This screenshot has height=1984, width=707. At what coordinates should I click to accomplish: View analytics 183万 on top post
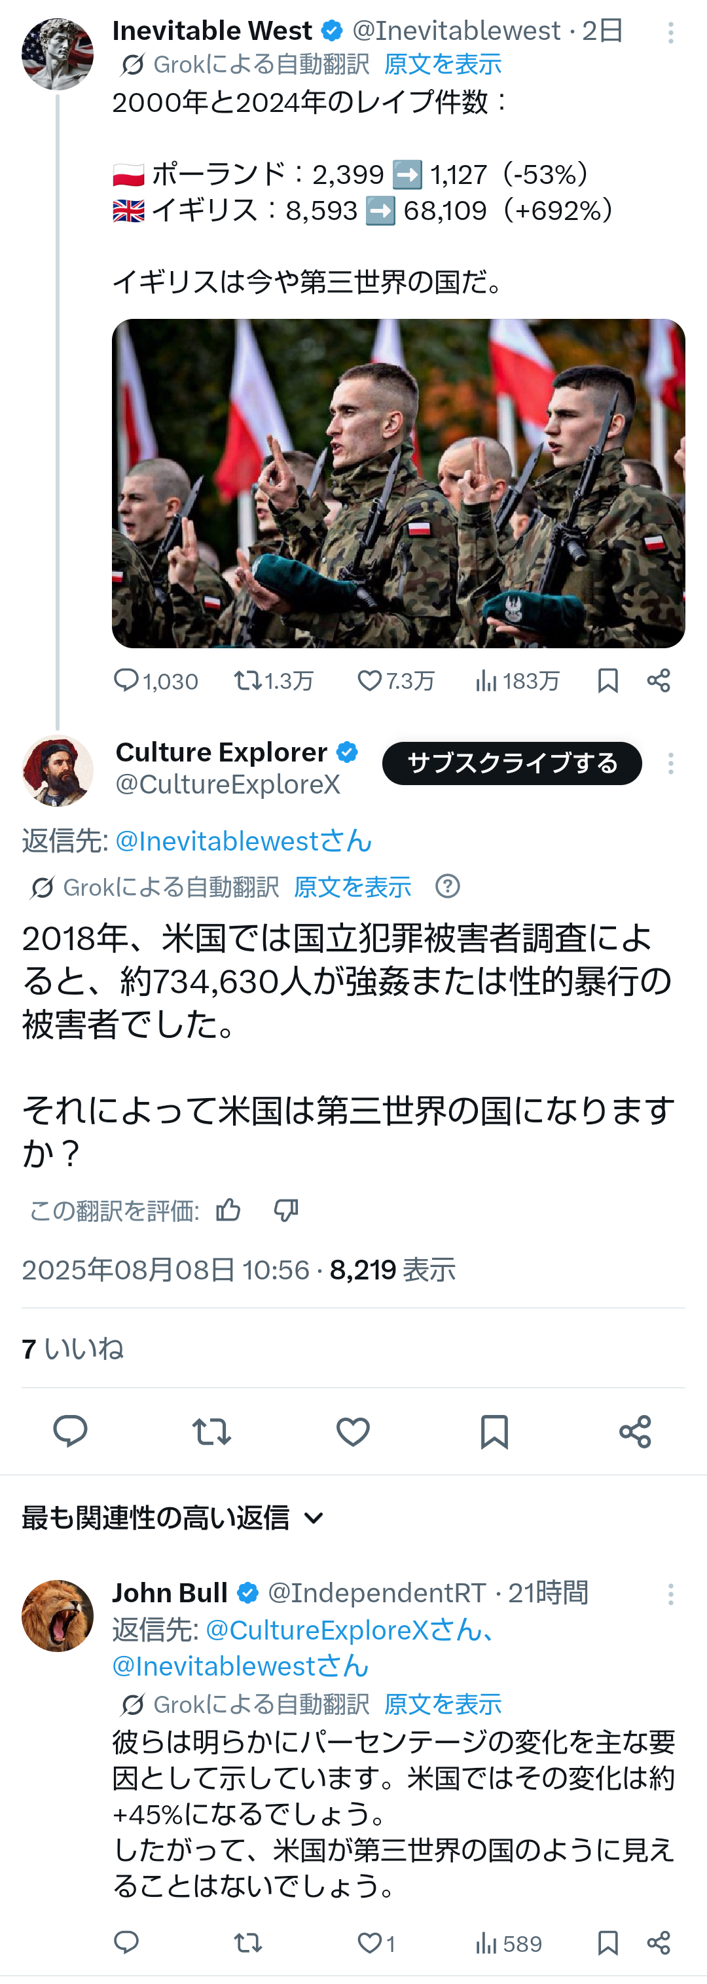coord(518,681)
